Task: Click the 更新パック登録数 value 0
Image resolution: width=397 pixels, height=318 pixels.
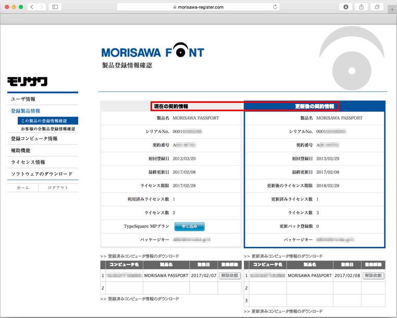Action: (x=317, y=227)
